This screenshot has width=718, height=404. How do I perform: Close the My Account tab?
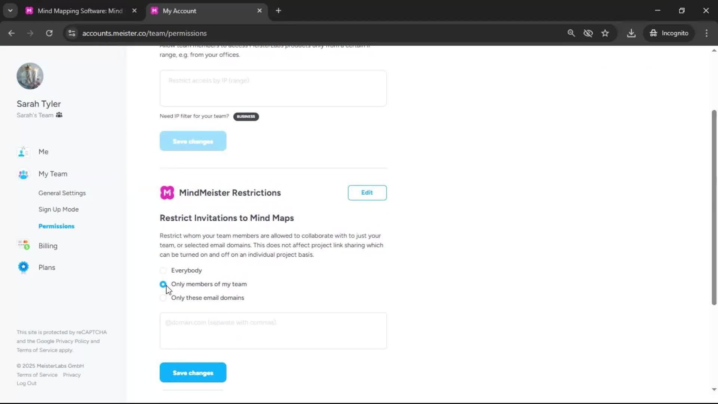(260, 11)
